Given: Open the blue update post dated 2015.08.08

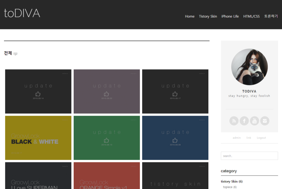Looking at the screenshot, I should point(175,138).
